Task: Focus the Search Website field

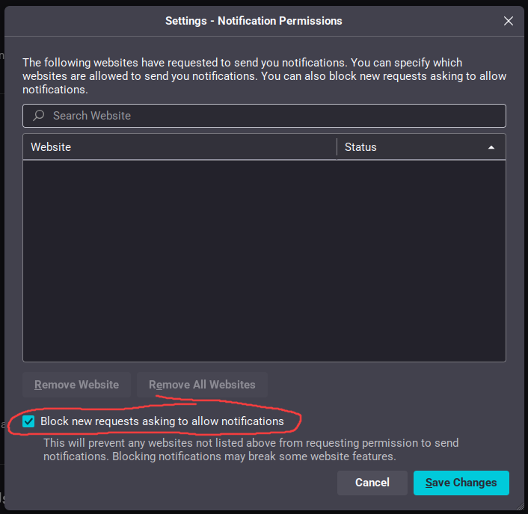Action: 264,116
